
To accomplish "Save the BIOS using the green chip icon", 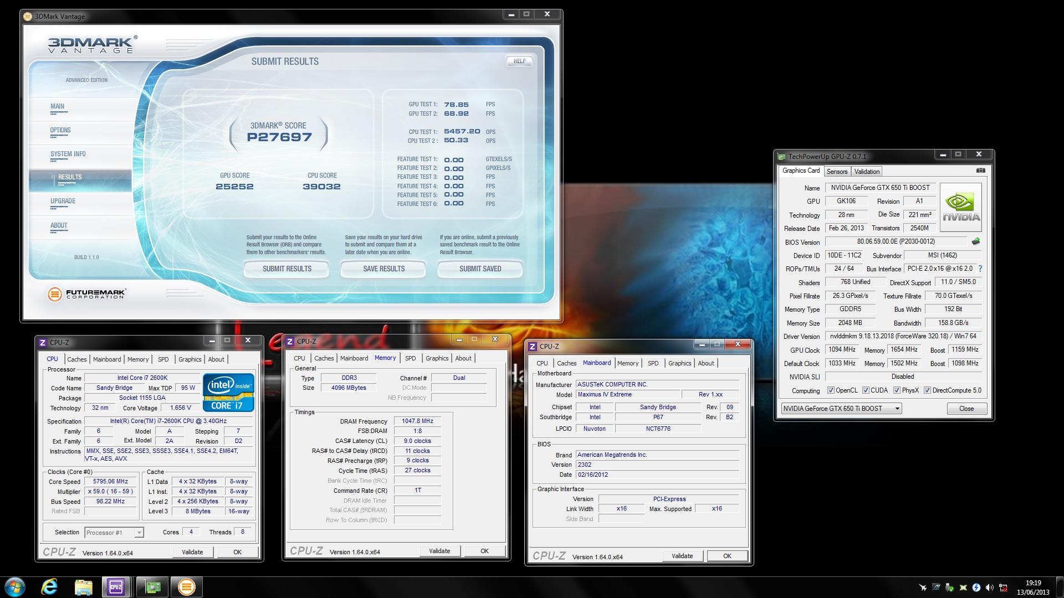I will (976, 241).
